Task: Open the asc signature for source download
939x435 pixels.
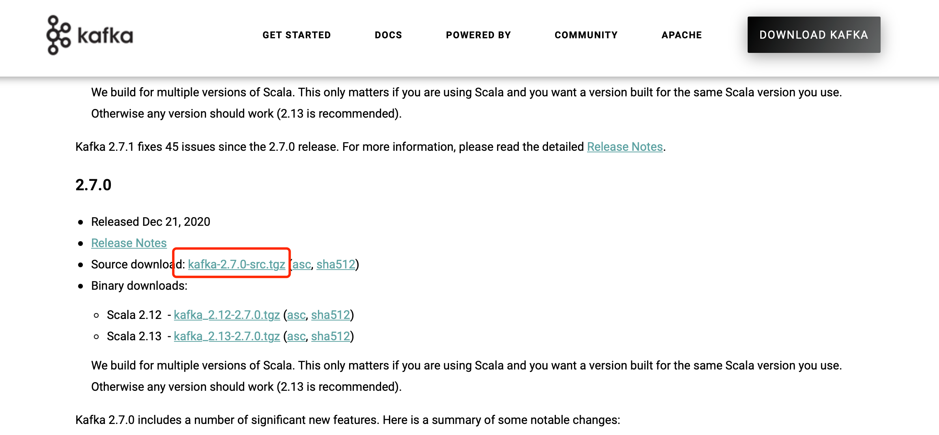Action: click(x=302, y=264)
